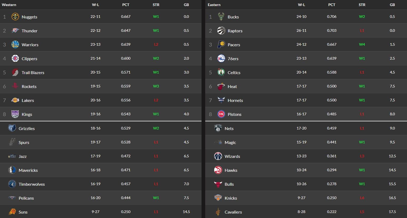Click the Trail Blazers logo

click(15, 72)
